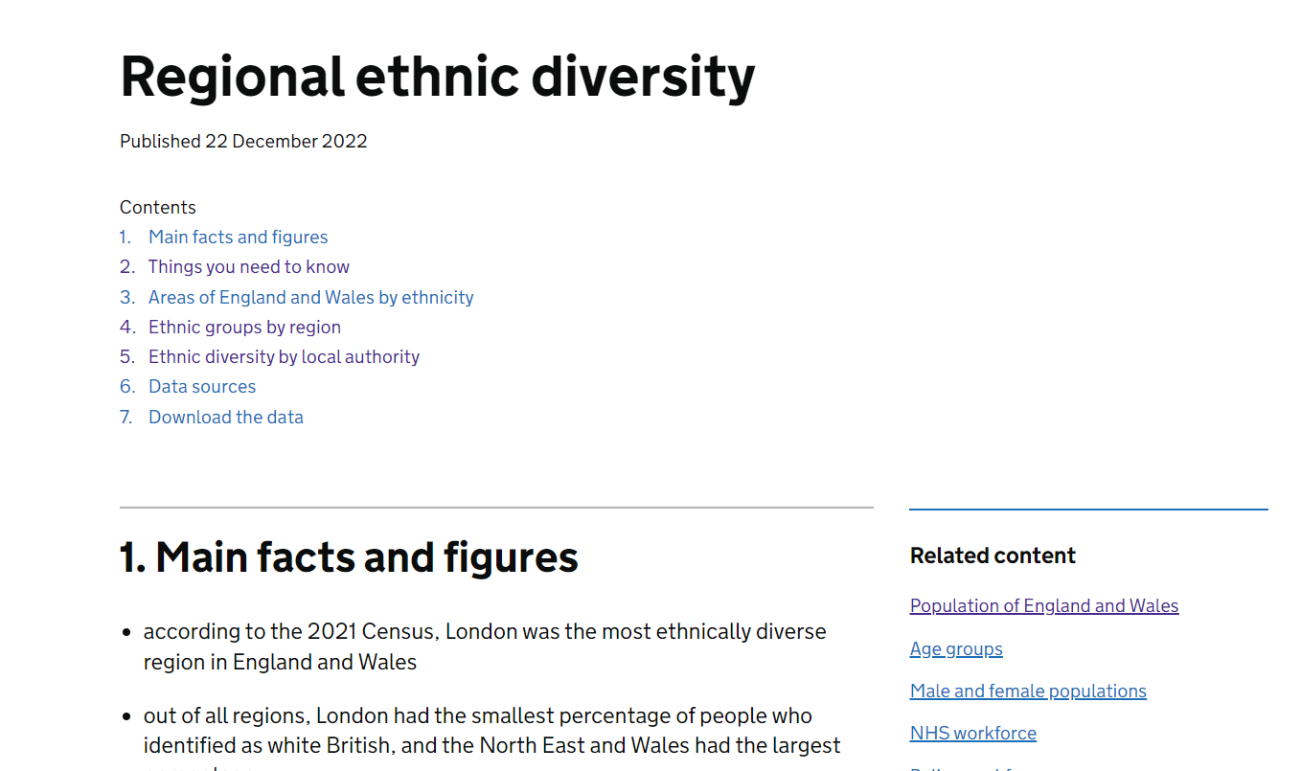Image resolution: width=1301 pixels, height=771 pixels.
Task: Open the Main facts and figures contents link
Action: 238,238
